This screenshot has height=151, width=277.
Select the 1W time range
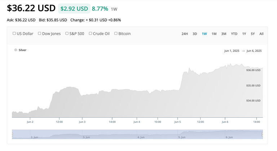(204, 34)
